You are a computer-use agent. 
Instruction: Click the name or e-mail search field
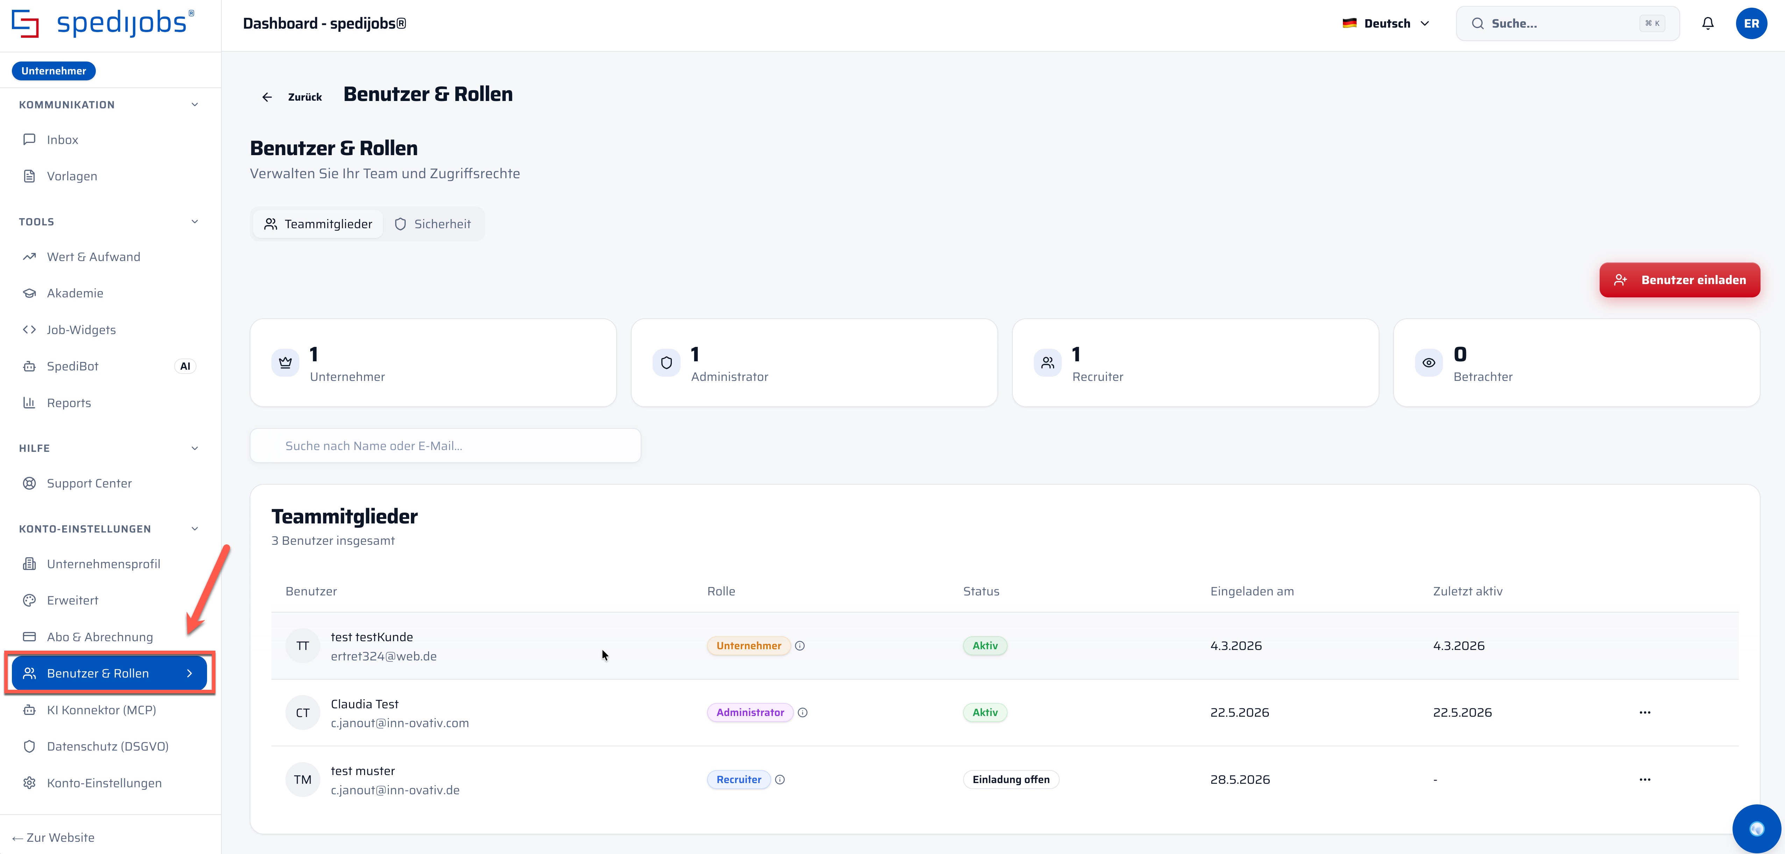(445, 446)
